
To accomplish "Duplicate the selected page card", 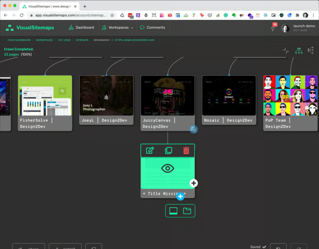I will pyautogui.click(x=169, y=151).
